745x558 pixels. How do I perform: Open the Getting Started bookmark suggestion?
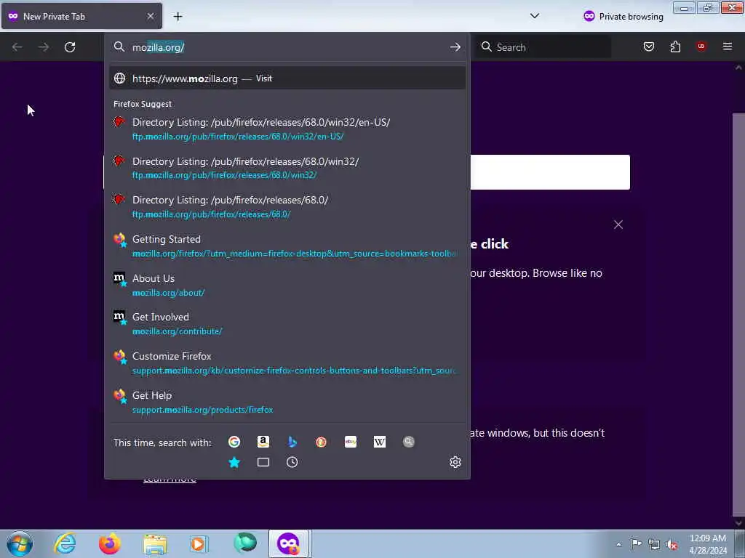coord(287,246)
